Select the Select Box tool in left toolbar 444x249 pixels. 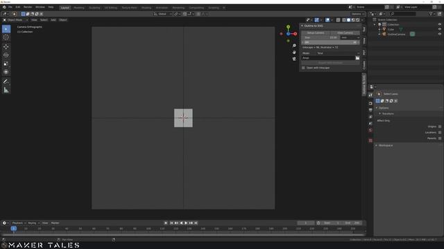point(6,29)
